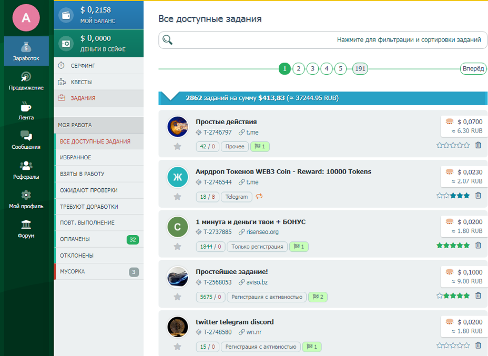Click the link icon next to risenseo.org
Viewport: 488px width, 356px height.
click(x=241, y=232)
